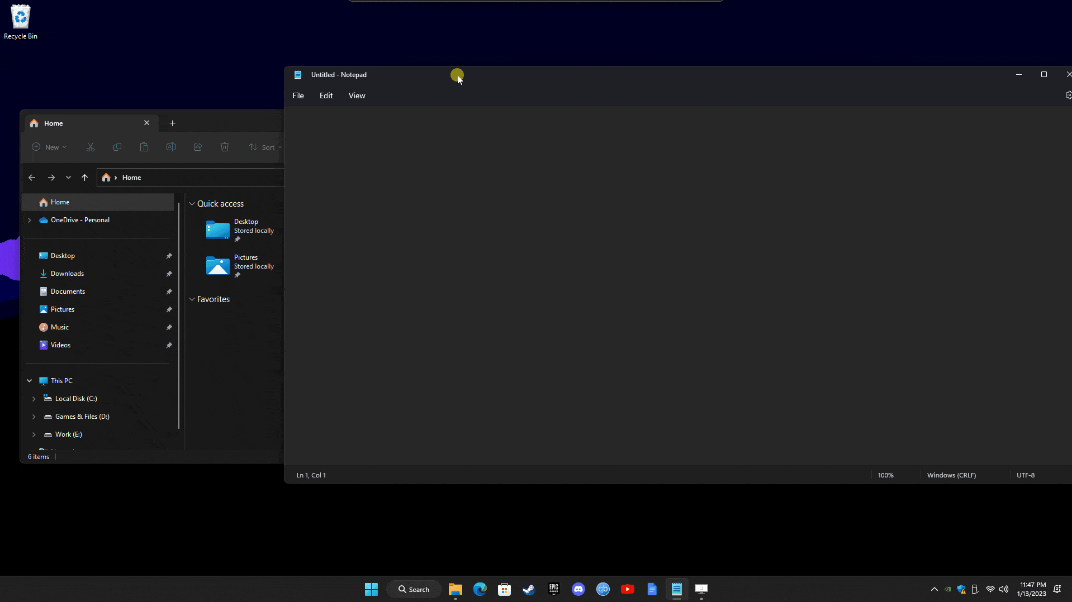Click the 100% zoom control in Notepad statusbar
1072x602 pixels.
[x=886, y=475]
